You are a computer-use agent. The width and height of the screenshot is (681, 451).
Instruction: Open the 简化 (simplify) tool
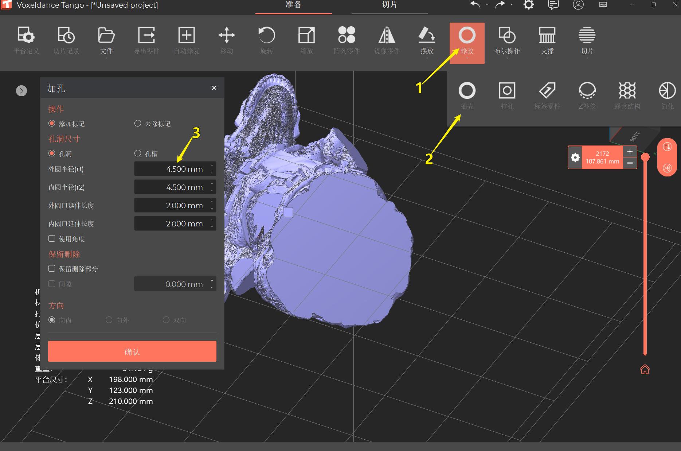(x=667, y=95)
